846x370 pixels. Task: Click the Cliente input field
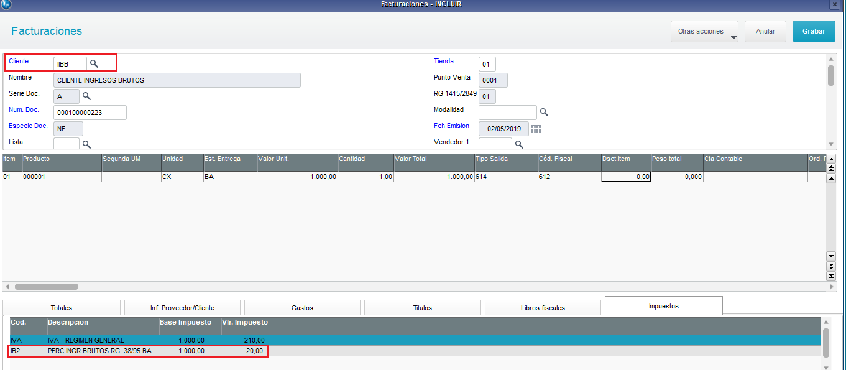[70, 63]
